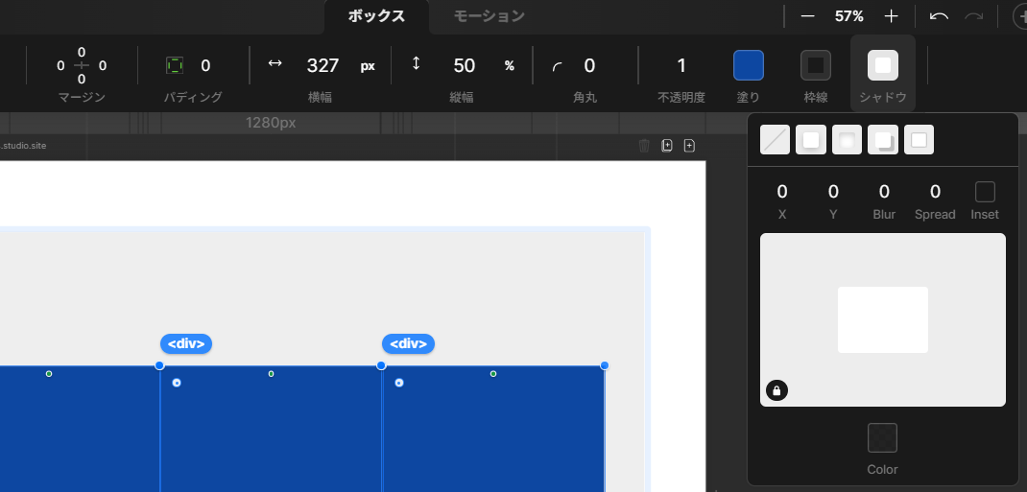This screenshot has width=1027, height=492.
Task: Open the マージン margin control
Action: (x=82, y=65)
